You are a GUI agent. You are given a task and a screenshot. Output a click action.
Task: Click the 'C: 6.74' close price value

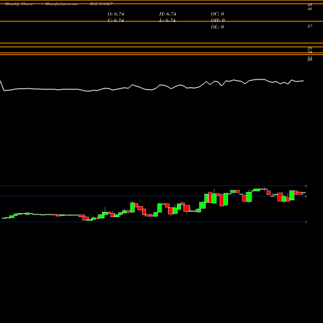pyautogui.click(x=116, y=21)
